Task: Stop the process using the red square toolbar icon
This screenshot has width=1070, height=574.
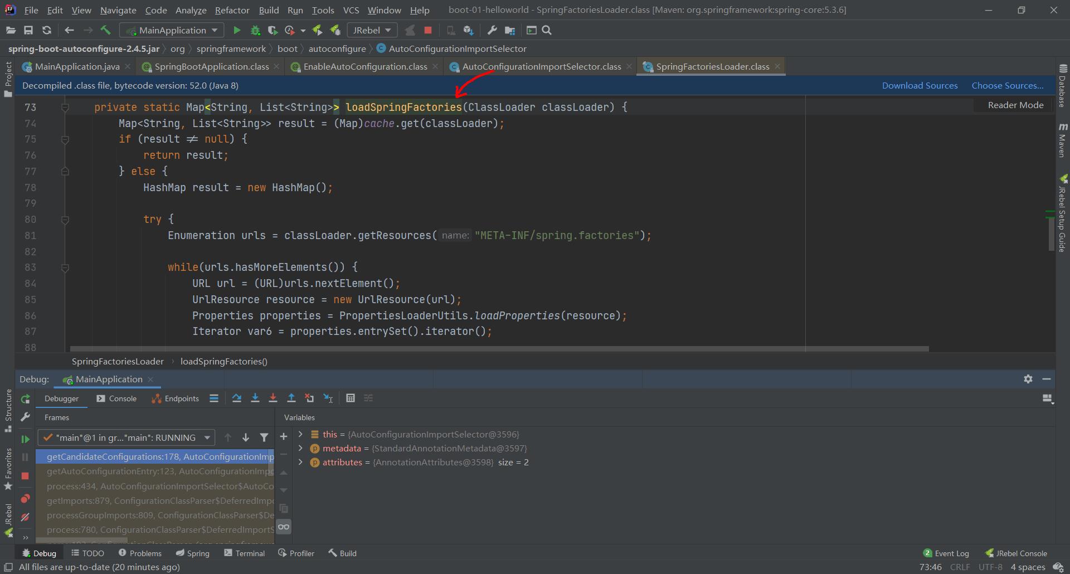Action: pos(428,30)
